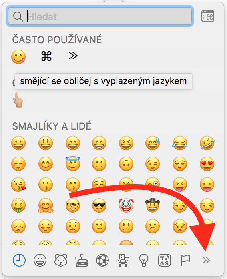Click the Hledat search field
The height and width of the screenshot is (279, 227).
[x=100, y=16]
